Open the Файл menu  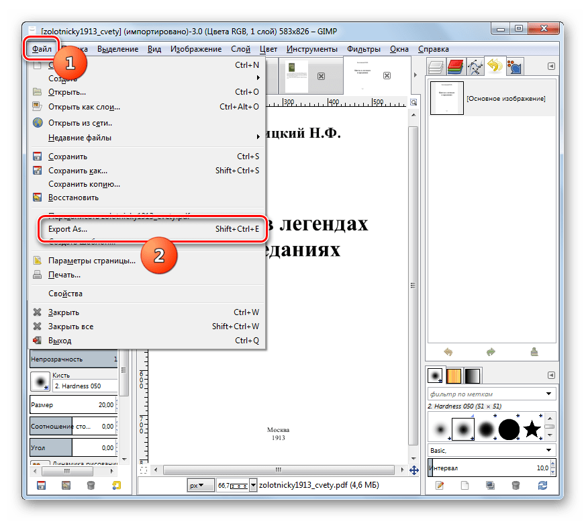(42, 49)
